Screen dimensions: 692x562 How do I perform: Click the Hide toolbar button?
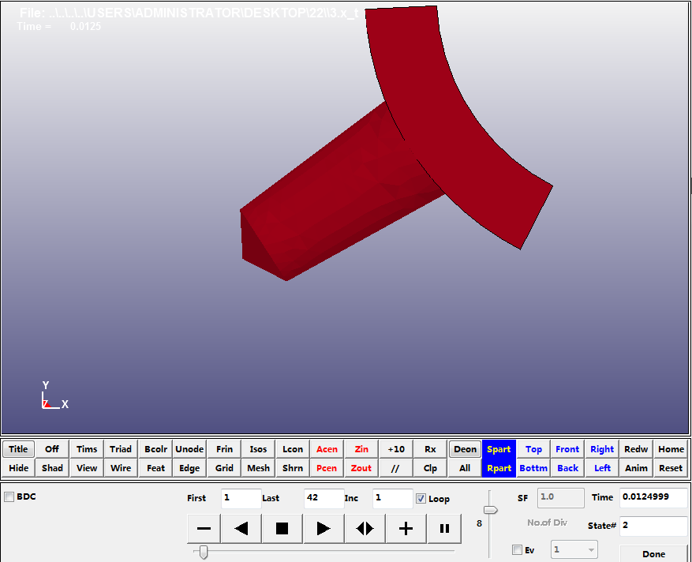click(18, 468)
